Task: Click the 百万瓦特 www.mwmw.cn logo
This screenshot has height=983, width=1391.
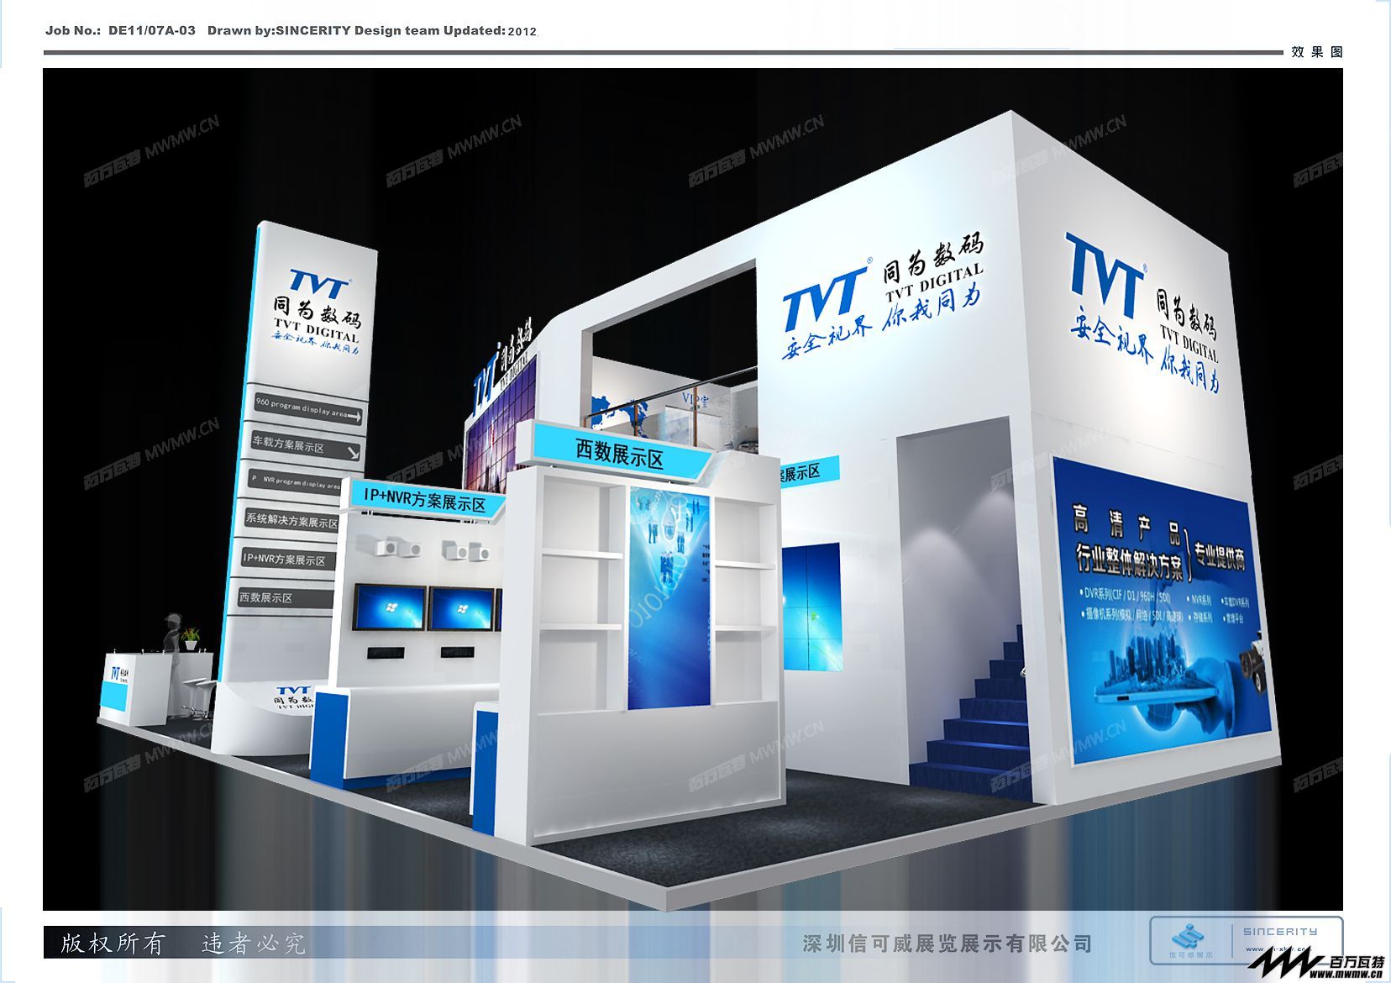Action: point(1316,965)
